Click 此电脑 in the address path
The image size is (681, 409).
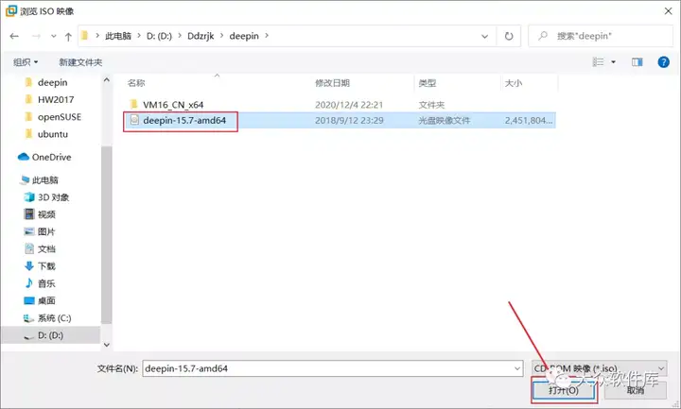pyautogui.click(x=118, y=36)
